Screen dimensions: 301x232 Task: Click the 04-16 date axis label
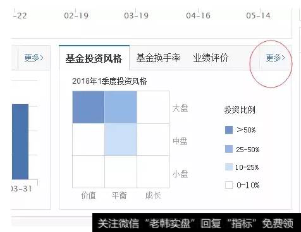tap(198, 16)
